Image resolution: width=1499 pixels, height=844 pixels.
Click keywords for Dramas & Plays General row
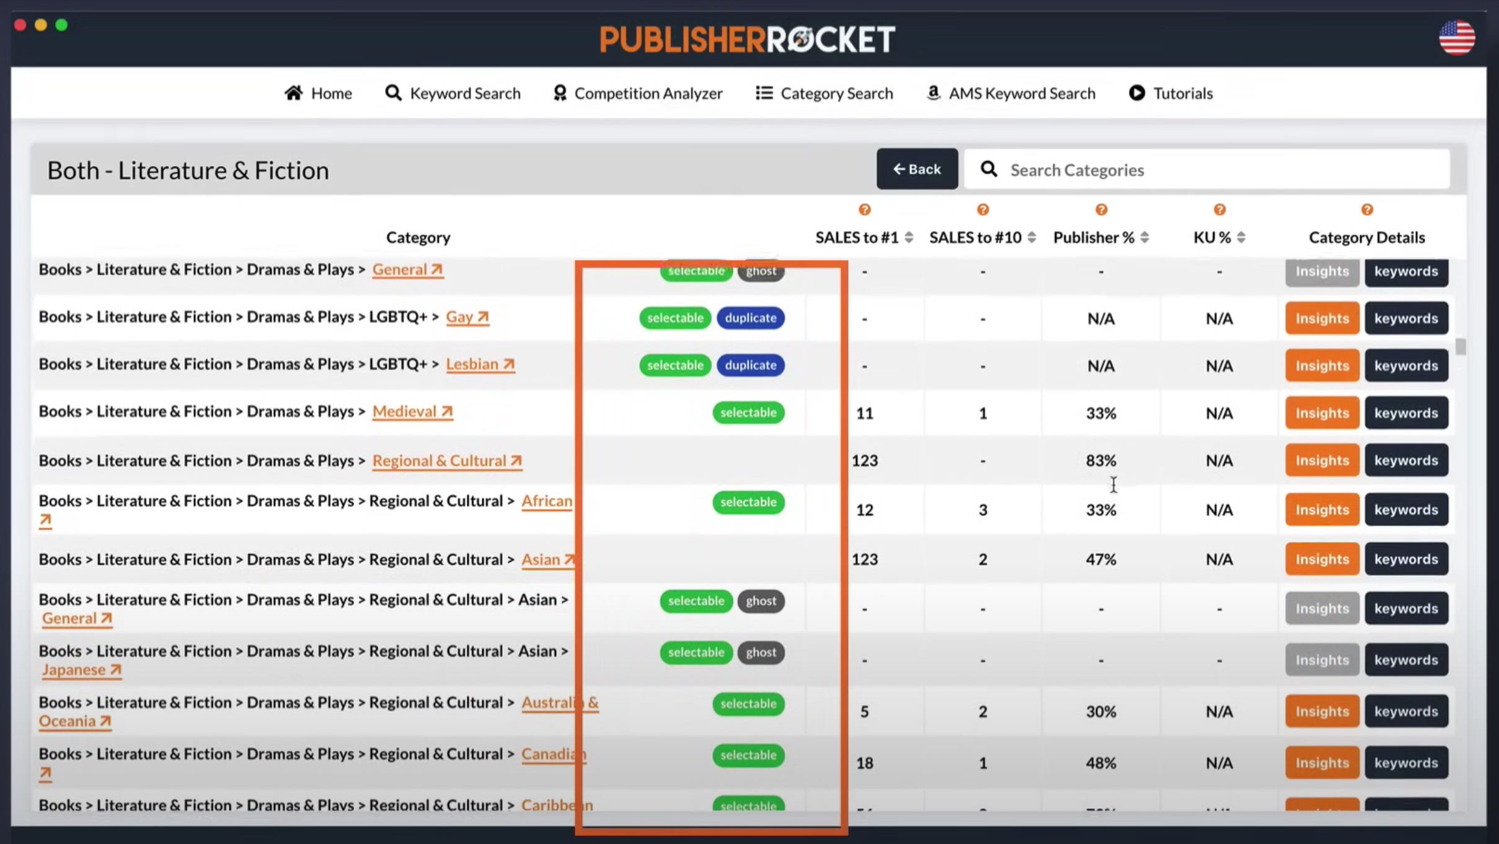pos(1406,271)
